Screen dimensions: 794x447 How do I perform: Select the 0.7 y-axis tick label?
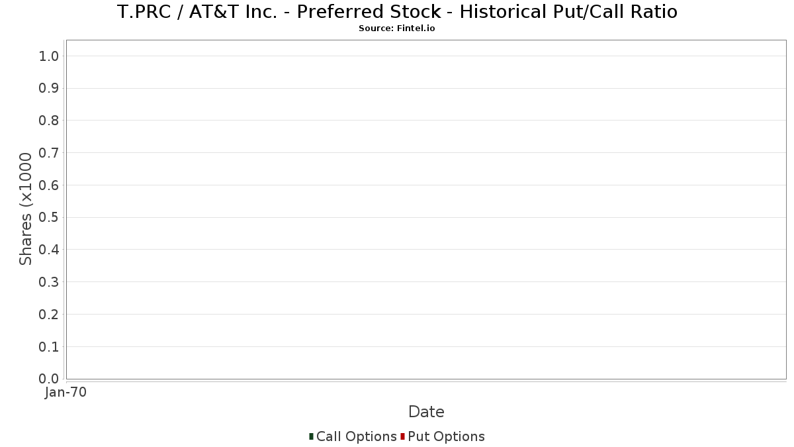tap(50, 153)
